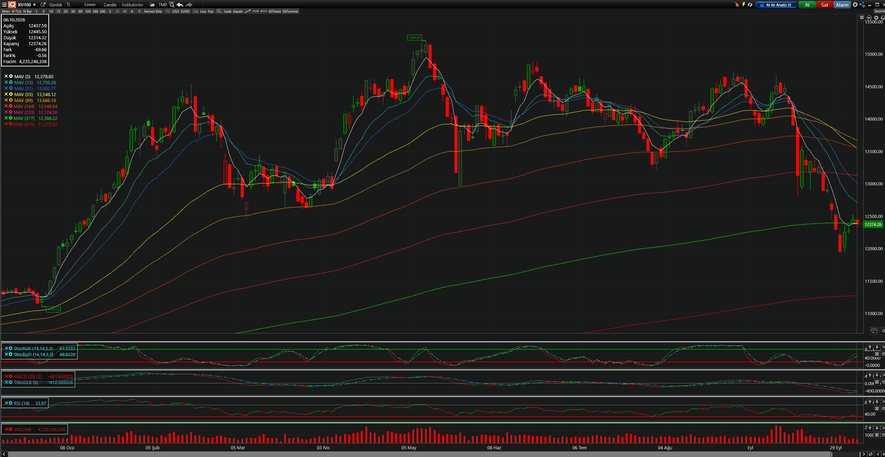Click the yellow lightning bolt icon
This screenshot has height=457, width=885.
pyautogui.click(x=743, y=5)
